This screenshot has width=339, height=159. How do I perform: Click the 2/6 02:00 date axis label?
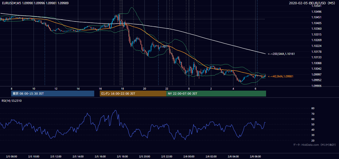[211, 156]
